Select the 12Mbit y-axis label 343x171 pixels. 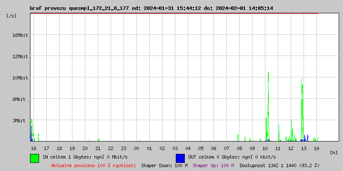(x=20, y=56)
